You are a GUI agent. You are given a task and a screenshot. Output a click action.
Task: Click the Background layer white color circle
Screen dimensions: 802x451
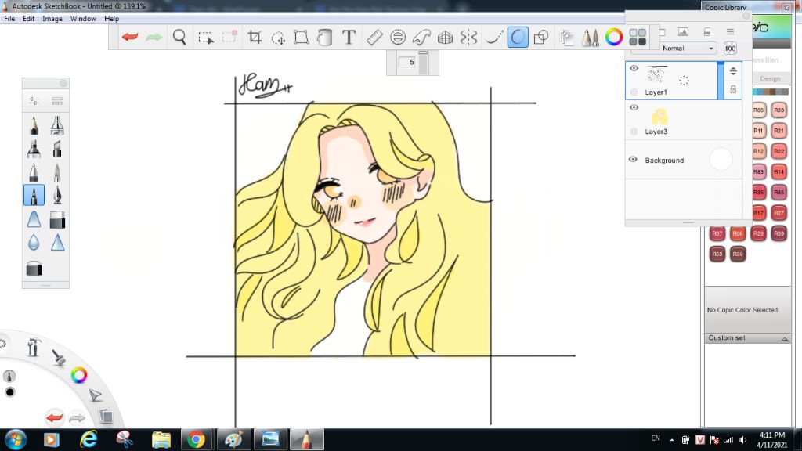point(721,160)
